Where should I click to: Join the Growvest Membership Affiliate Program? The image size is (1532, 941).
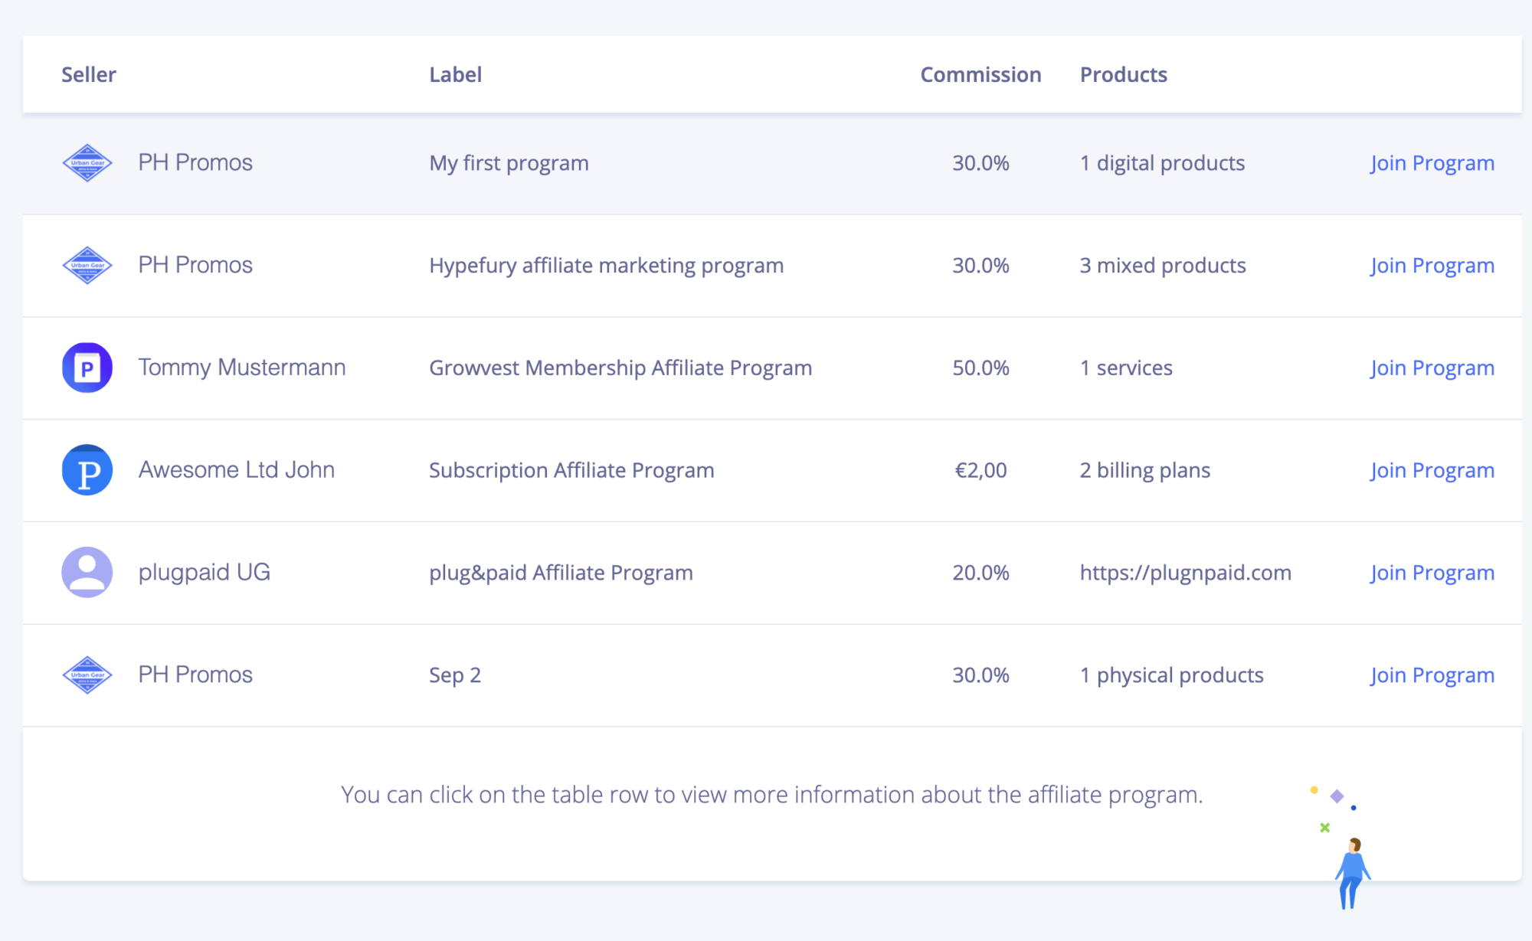pyautogui.click(x=1432, y=368)
